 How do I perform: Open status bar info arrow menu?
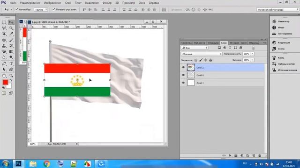tap(77, 144)
